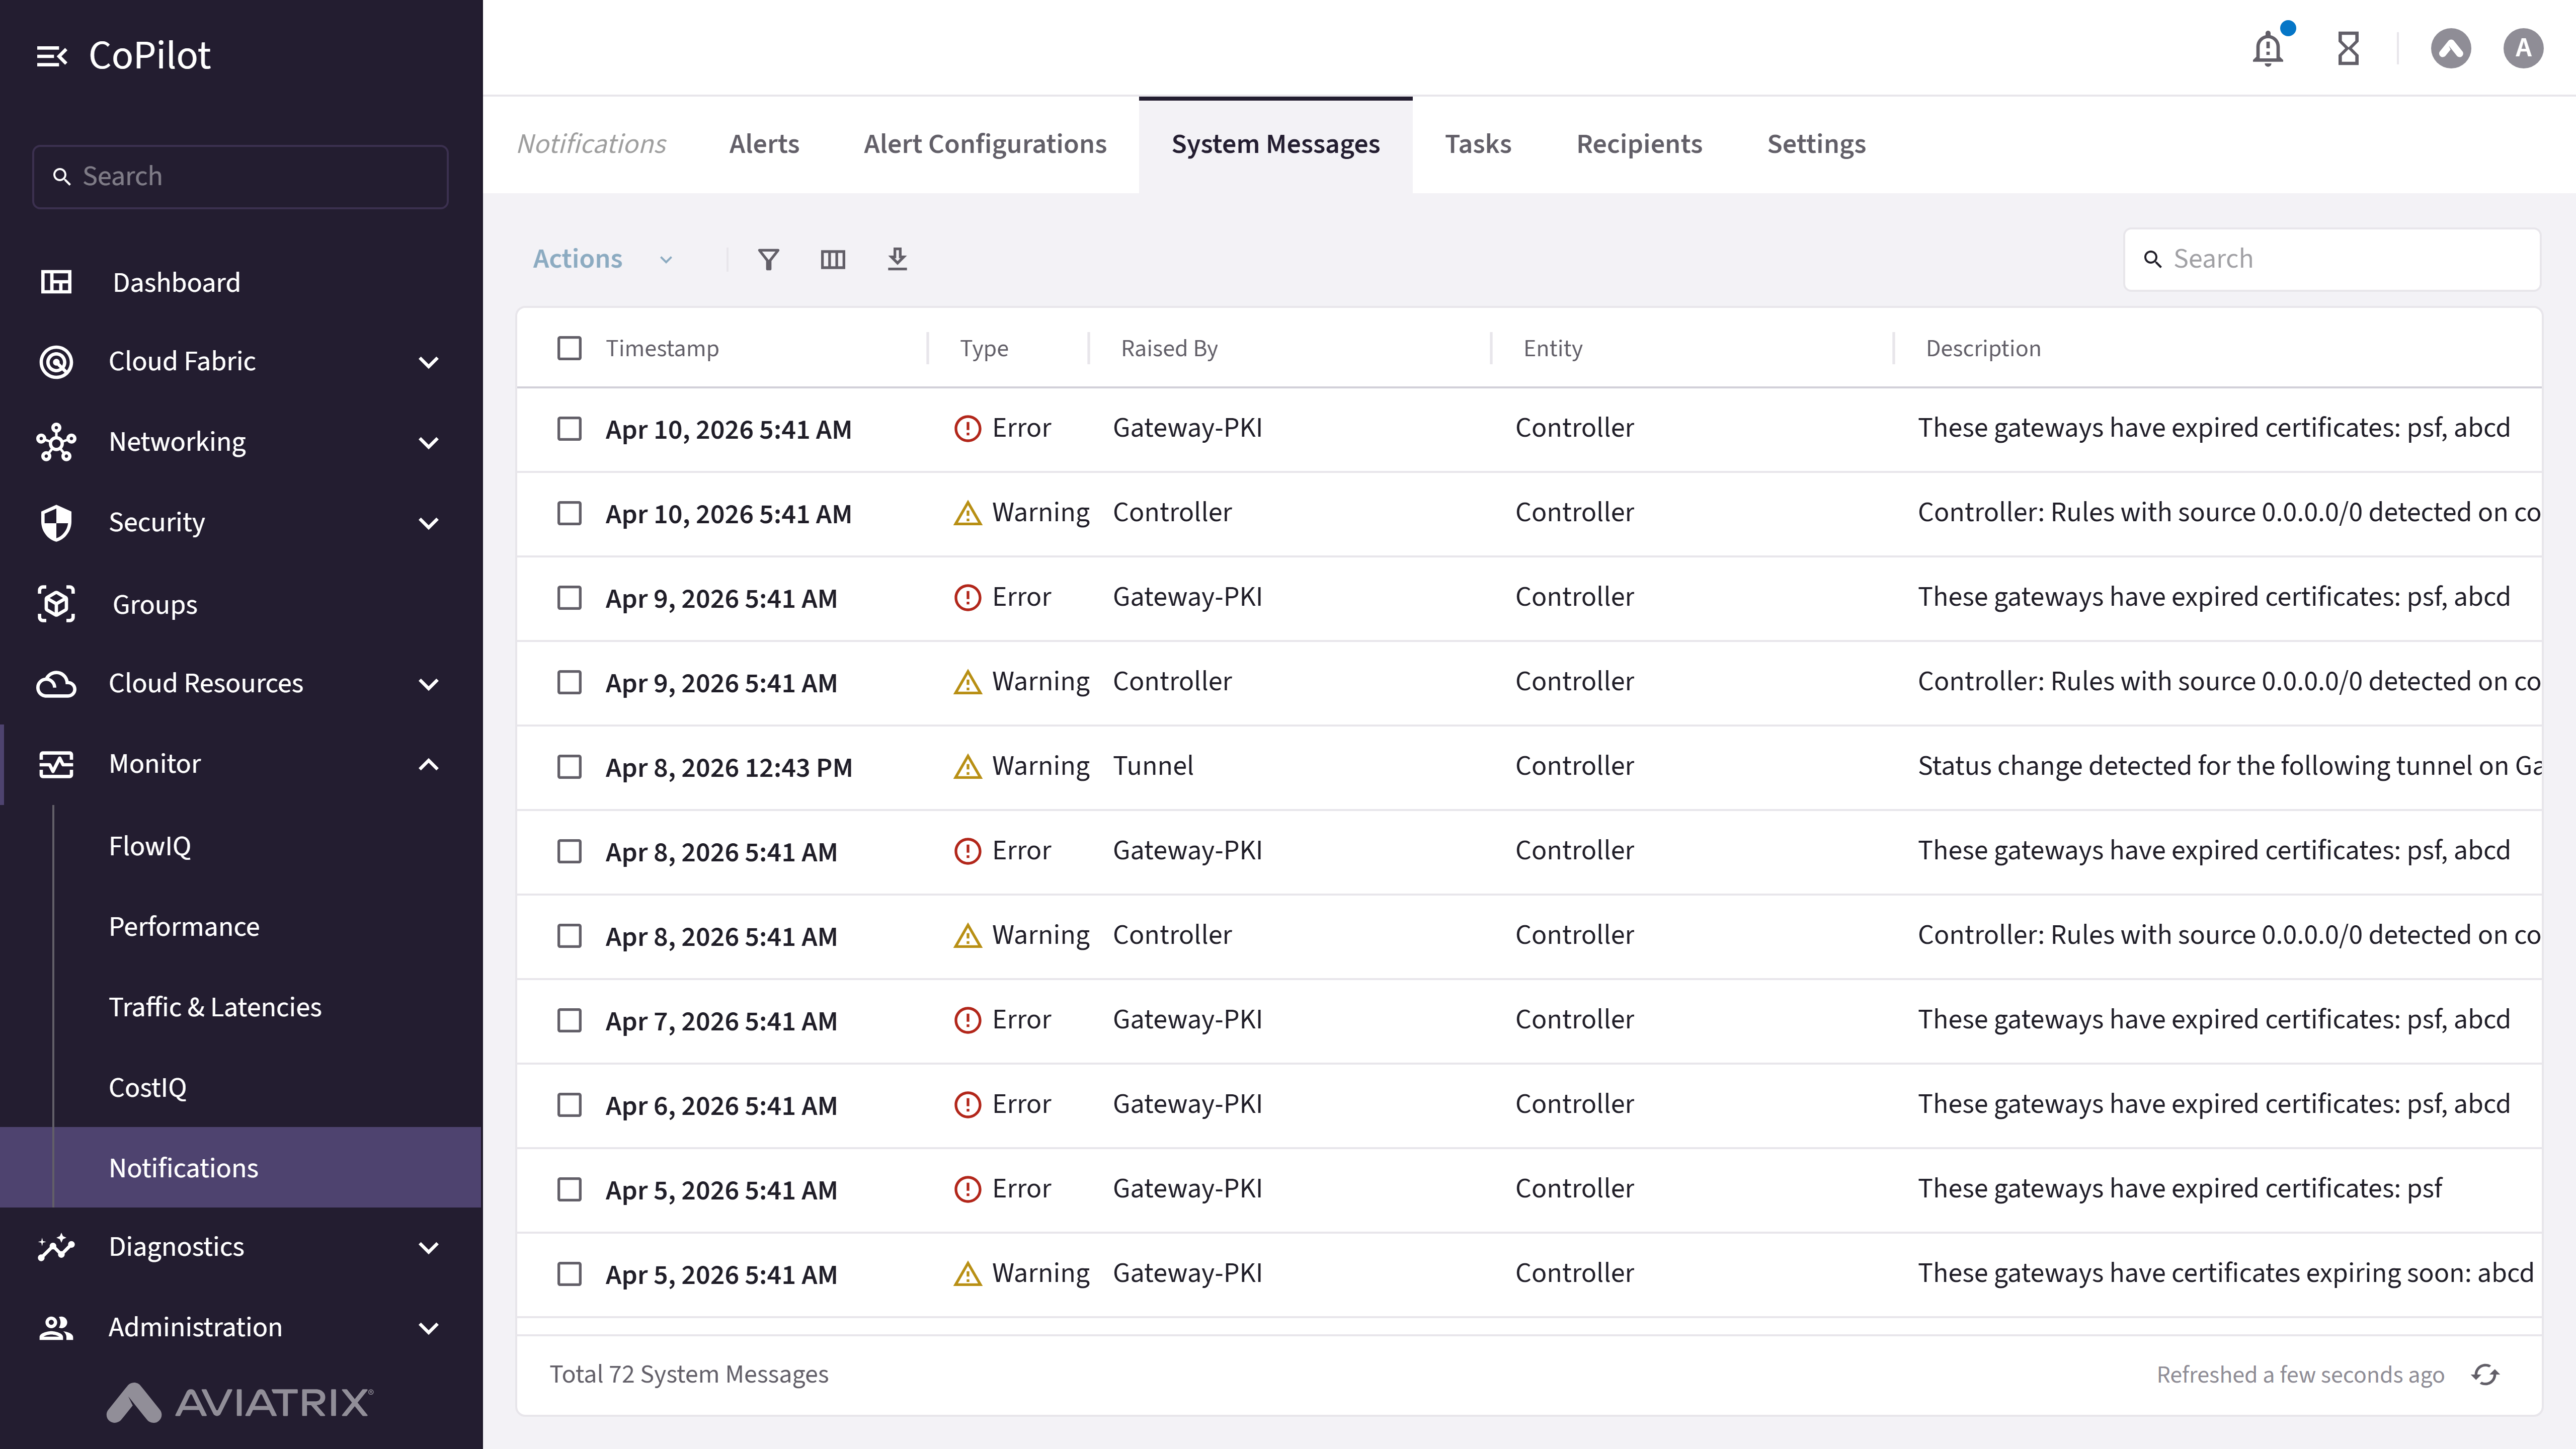
Task: Open the Aviatrix controller icon in the header
Action: pos(2450,48)
